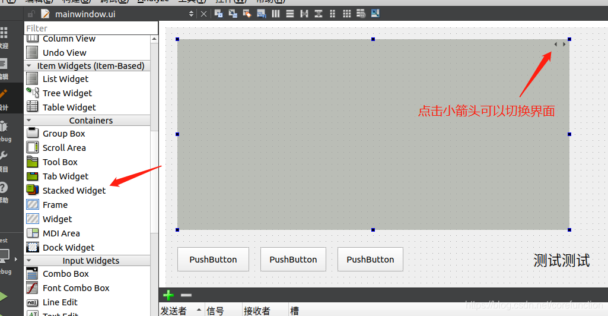The image size is (608, 316).
Task: Apply Lay Out in a Grid
Action: (x=347, y=14)
